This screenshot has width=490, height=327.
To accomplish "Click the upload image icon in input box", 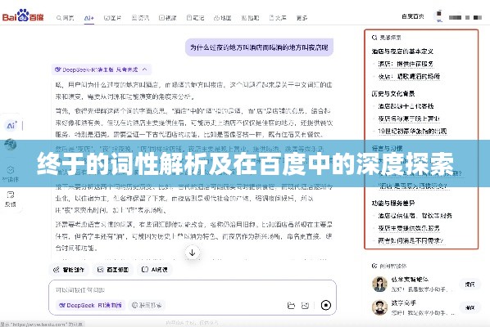I will coord(305,306).
